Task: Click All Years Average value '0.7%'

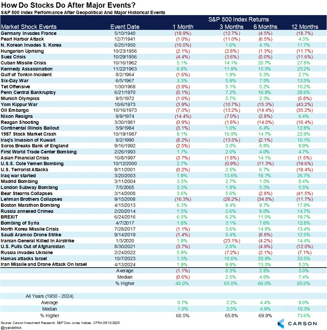Action: (x=182, y=303)
